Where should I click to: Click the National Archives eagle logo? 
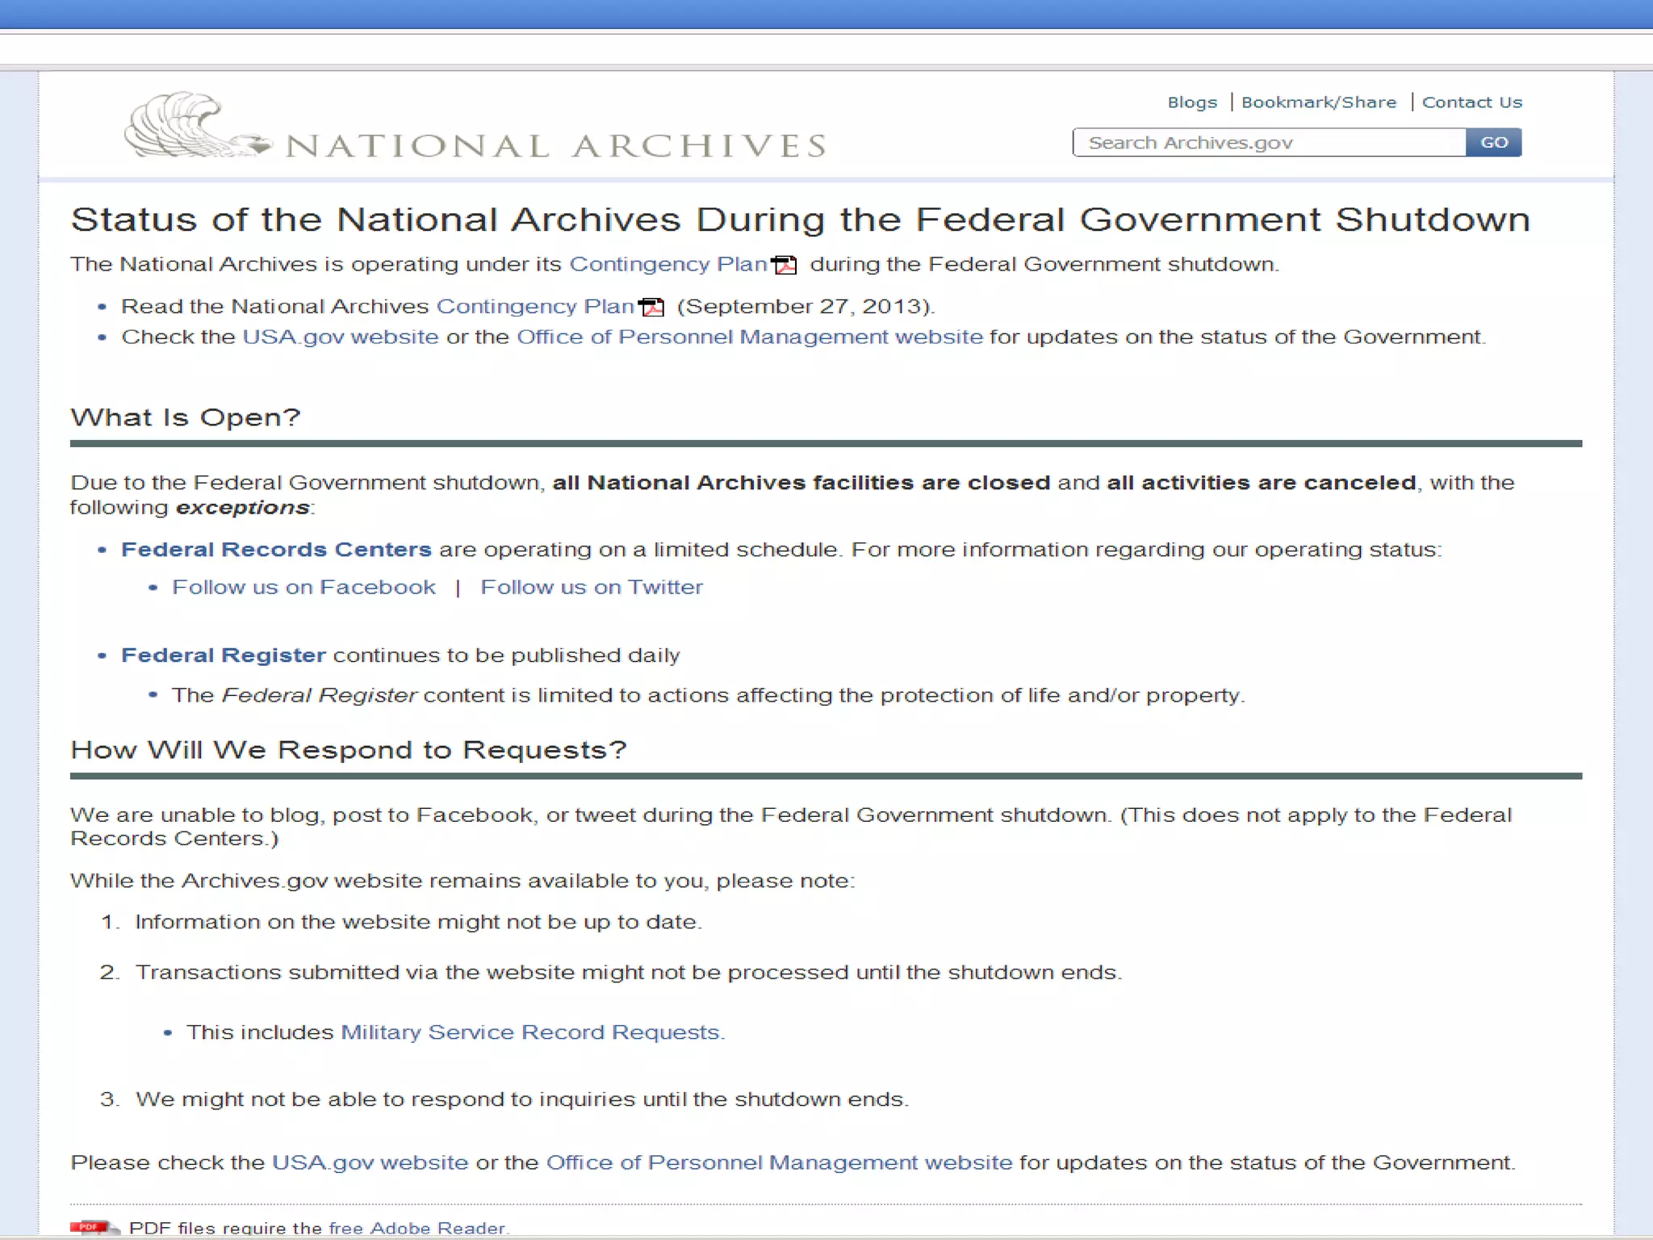(x=194, y=125)
